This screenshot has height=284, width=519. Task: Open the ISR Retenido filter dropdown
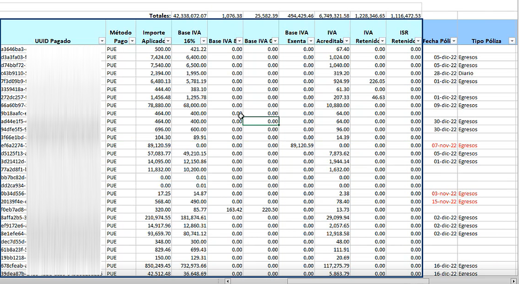click(x=418, y=41)
